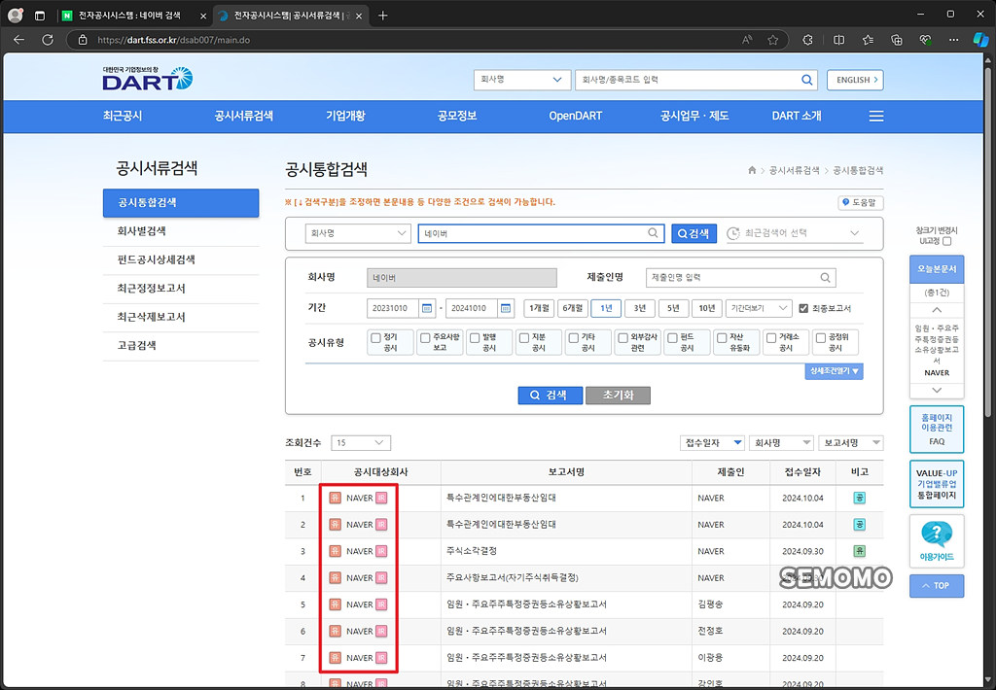Image resolution: width=996 pixels, height=690 pixels.
Task: Check the 외부감사관련 checkbox
Action: 623,338
